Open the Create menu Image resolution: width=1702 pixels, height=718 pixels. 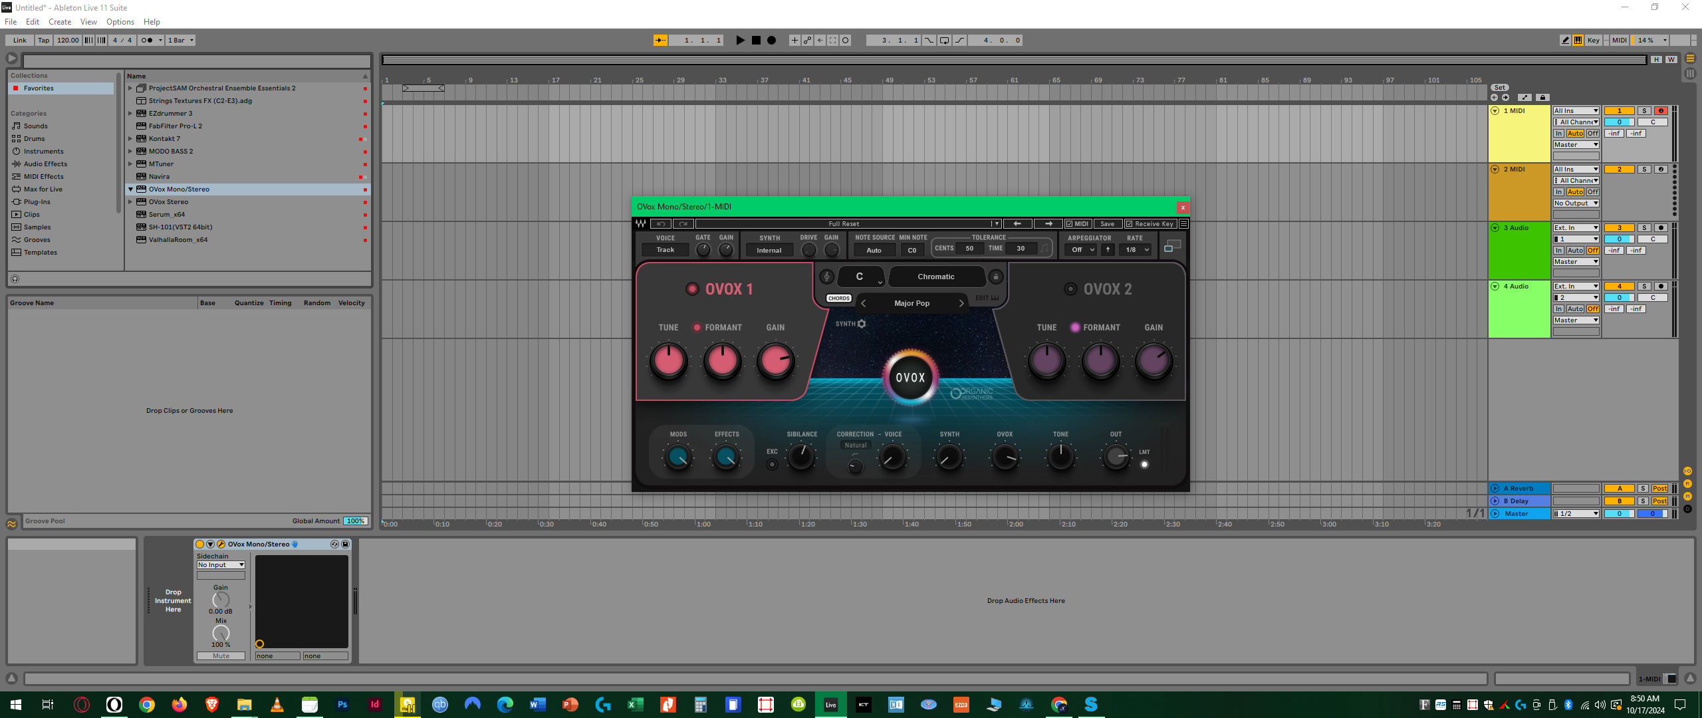(x=60, y=22)
